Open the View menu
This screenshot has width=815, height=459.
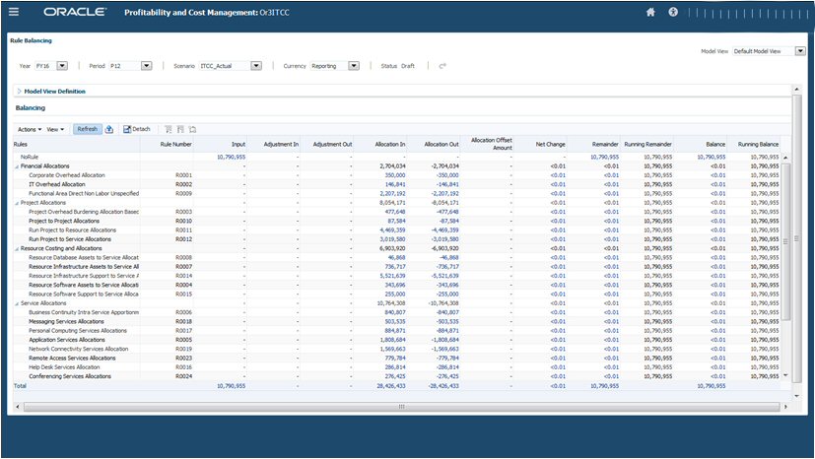55,129
